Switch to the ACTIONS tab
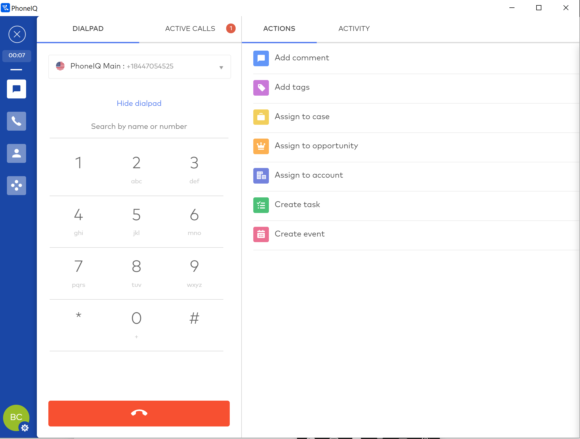The image size is (580, 439). (279, 29)
